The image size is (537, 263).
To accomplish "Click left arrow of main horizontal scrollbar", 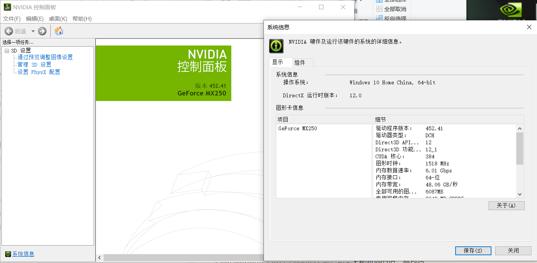I will click(99, 257).
